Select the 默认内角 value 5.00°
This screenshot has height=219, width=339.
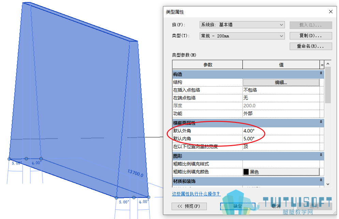(x=281, y=139)
